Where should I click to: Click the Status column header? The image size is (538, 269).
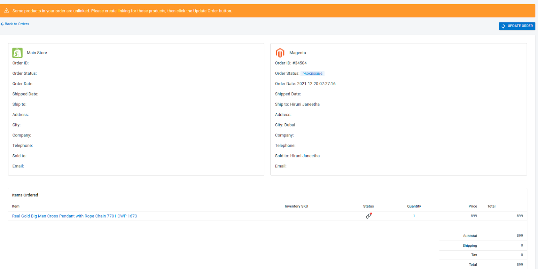point(368,206)
